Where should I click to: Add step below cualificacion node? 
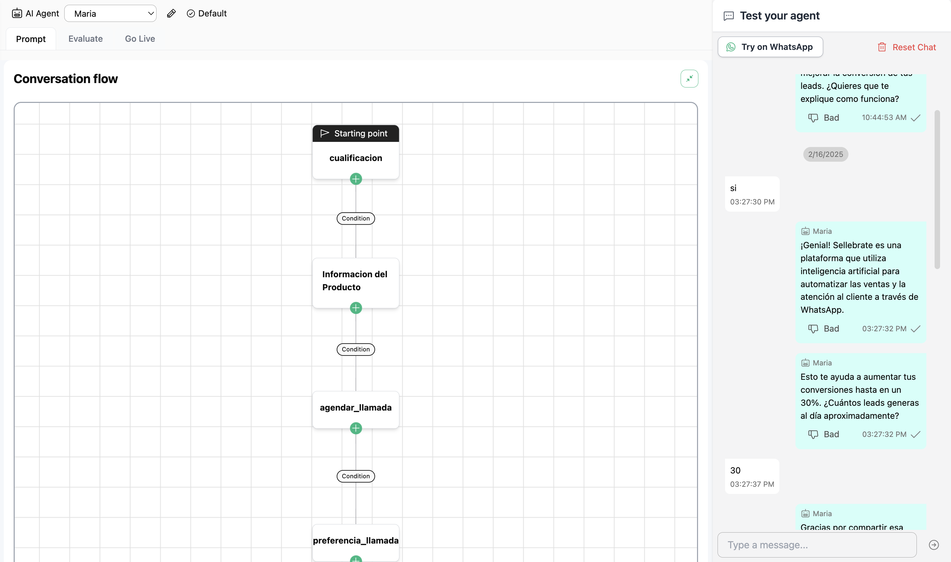pos(356,179)
